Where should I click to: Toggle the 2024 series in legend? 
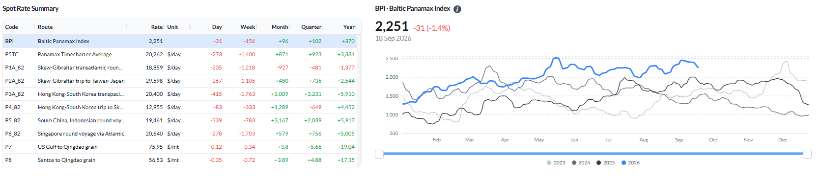[x=581, y=162]
